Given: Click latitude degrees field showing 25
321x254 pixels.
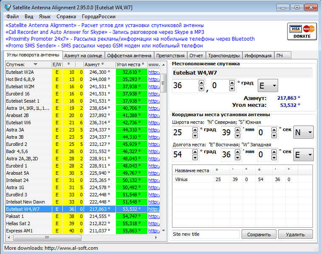Looking at the screenshot, I should pos(182,133).
